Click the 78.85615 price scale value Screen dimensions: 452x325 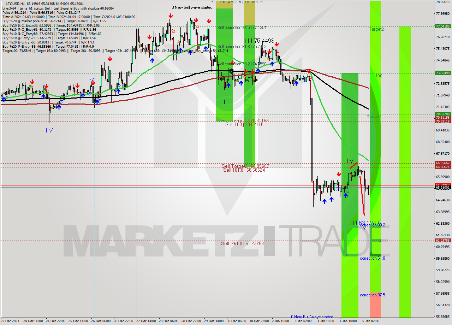(443, 2)
